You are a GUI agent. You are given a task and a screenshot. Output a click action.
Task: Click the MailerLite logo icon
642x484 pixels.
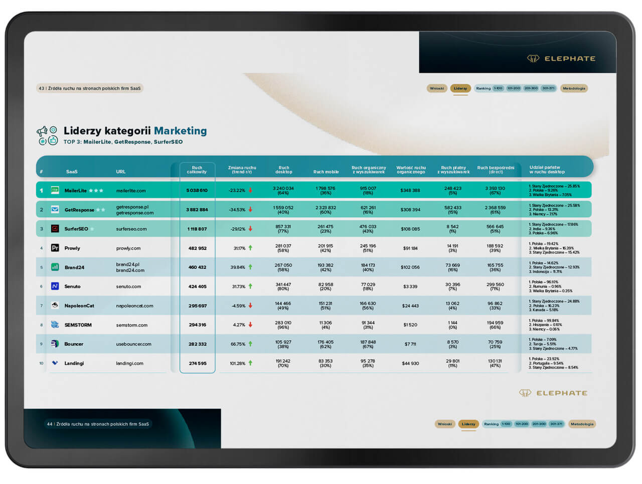click(x=55, y=190)
